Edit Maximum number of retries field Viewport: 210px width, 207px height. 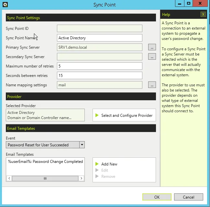(100, 66)
